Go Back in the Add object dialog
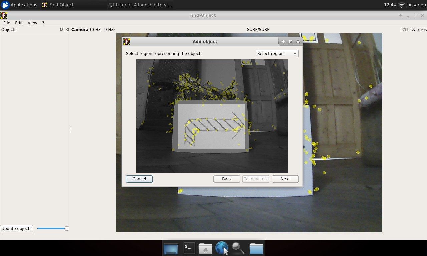427x256 pixels. tap(227, 179)
